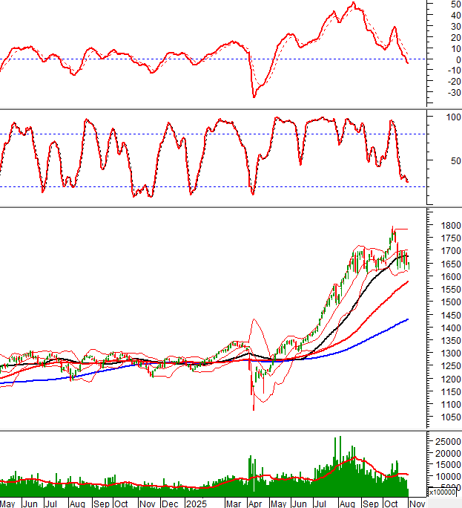Click the 100 label on stochastic axis

coord(451,117)
